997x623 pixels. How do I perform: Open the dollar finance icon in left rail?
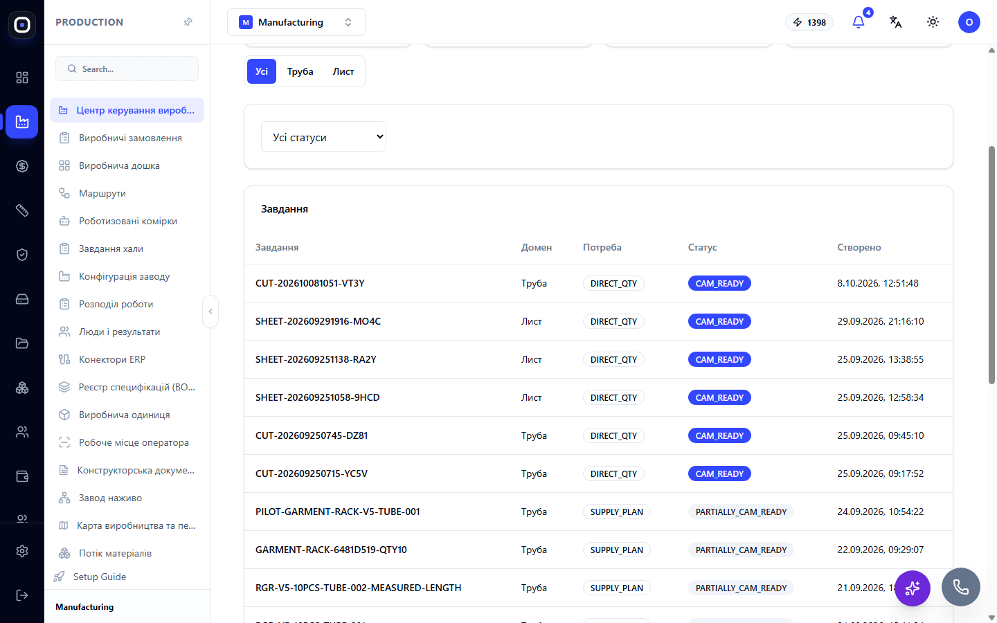(x=22, y=166)
